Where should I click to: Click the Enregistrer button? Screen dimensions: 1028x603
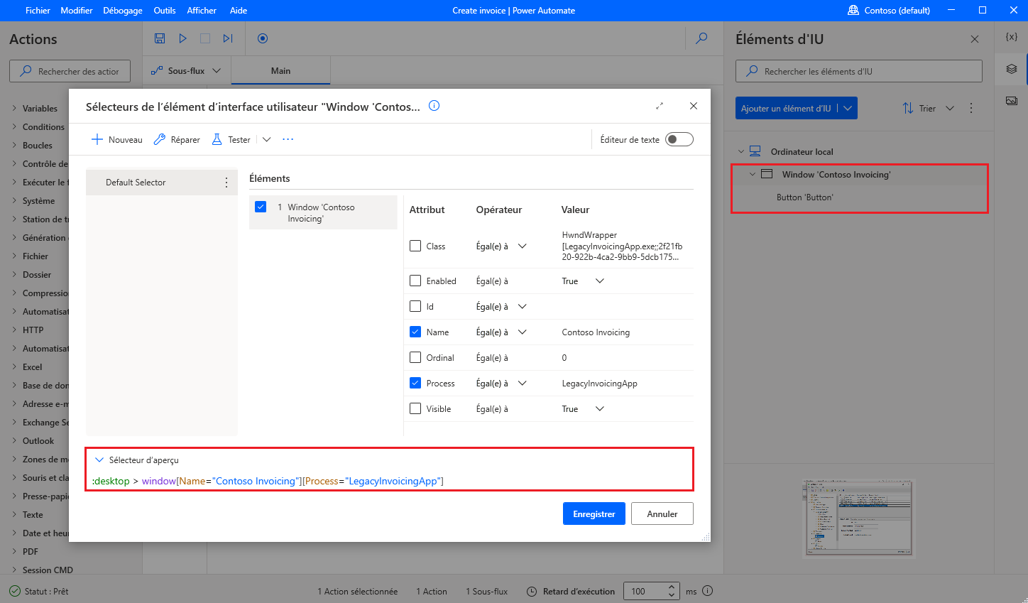pos(594,514)
